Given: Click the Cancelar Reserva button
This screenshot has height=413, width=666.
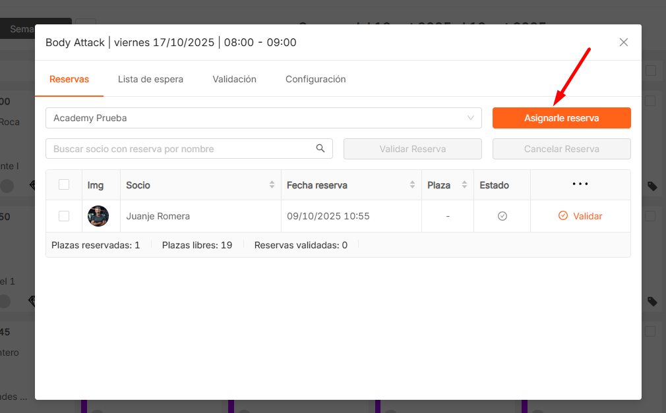Looking at the screenshot, I should (561, 149).
